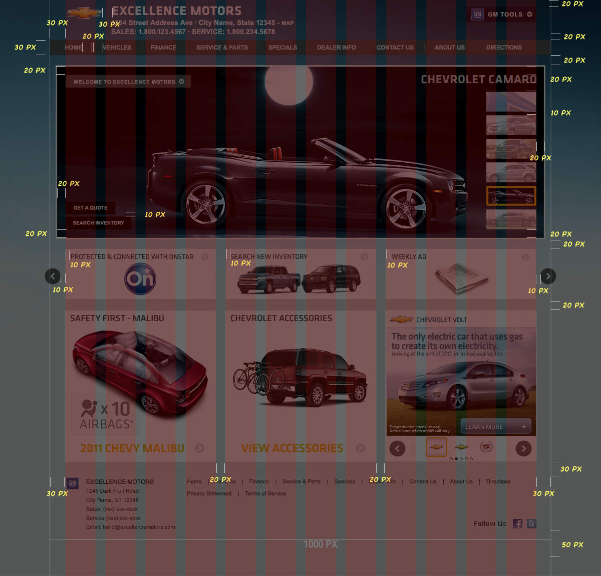601x576 pixels.
Task: Open the footer About Us link
Action: pyautogui.click(x=461, y=481)
